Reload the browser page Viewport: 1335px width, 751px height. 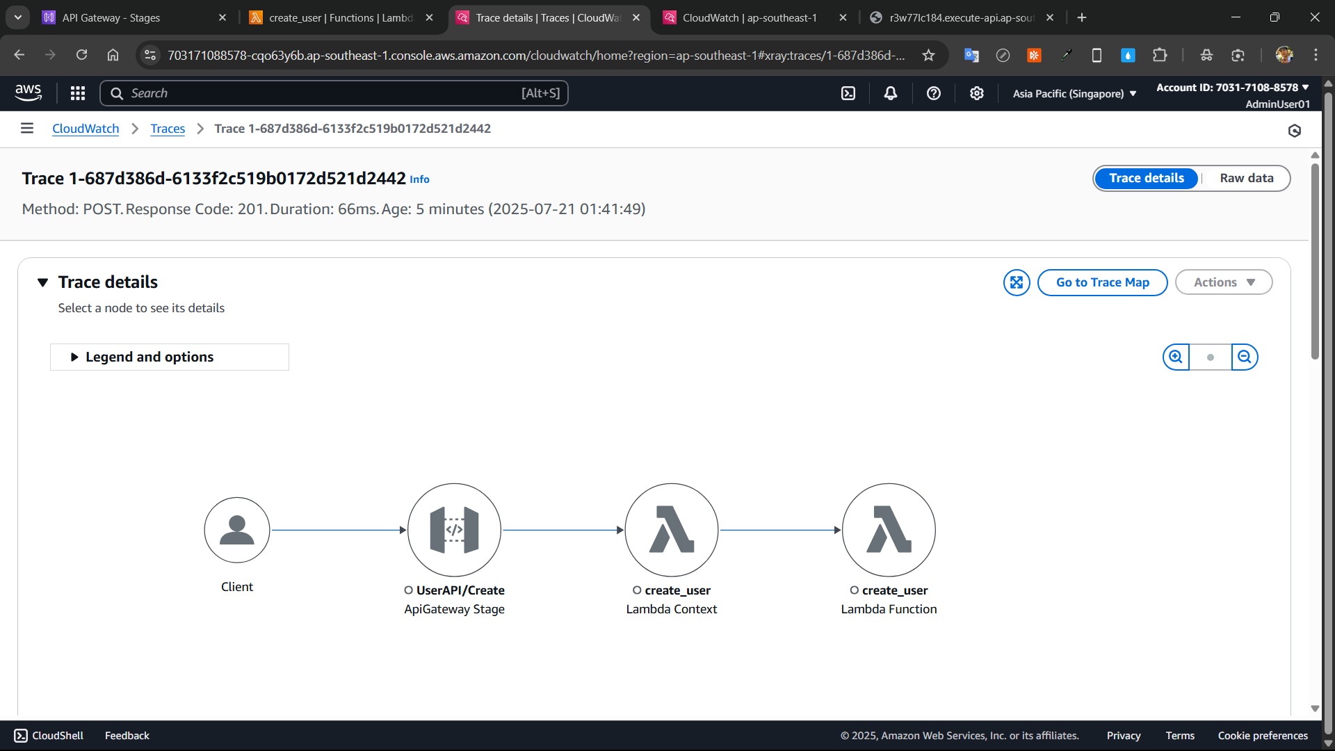tap(81, 55)
